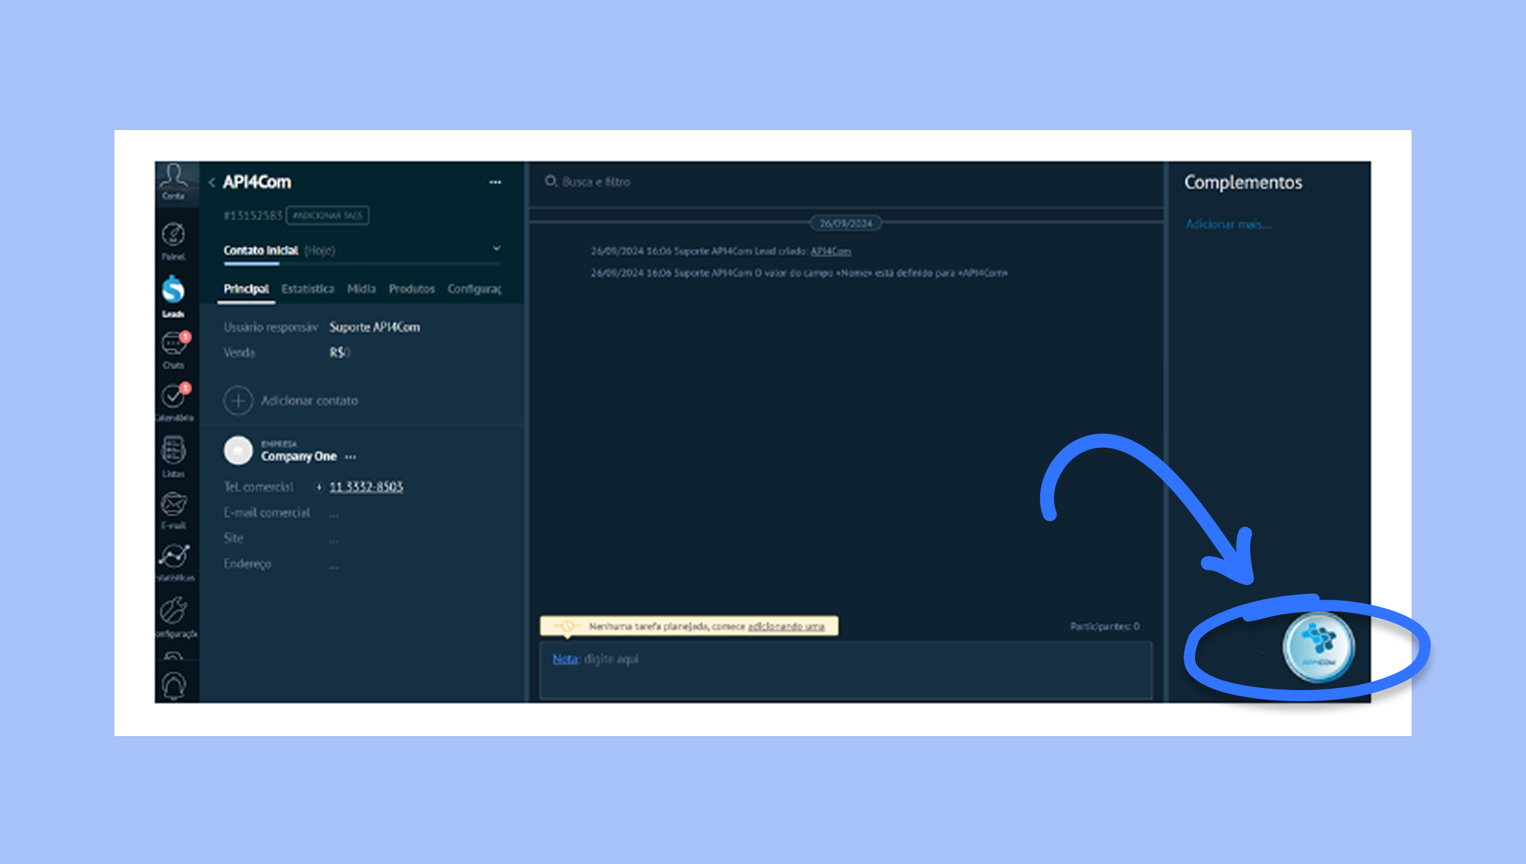Open the E-mail sidebar icon
Image resolution: width=1526 pixels, height=864 pixels.
coord(173,504)
